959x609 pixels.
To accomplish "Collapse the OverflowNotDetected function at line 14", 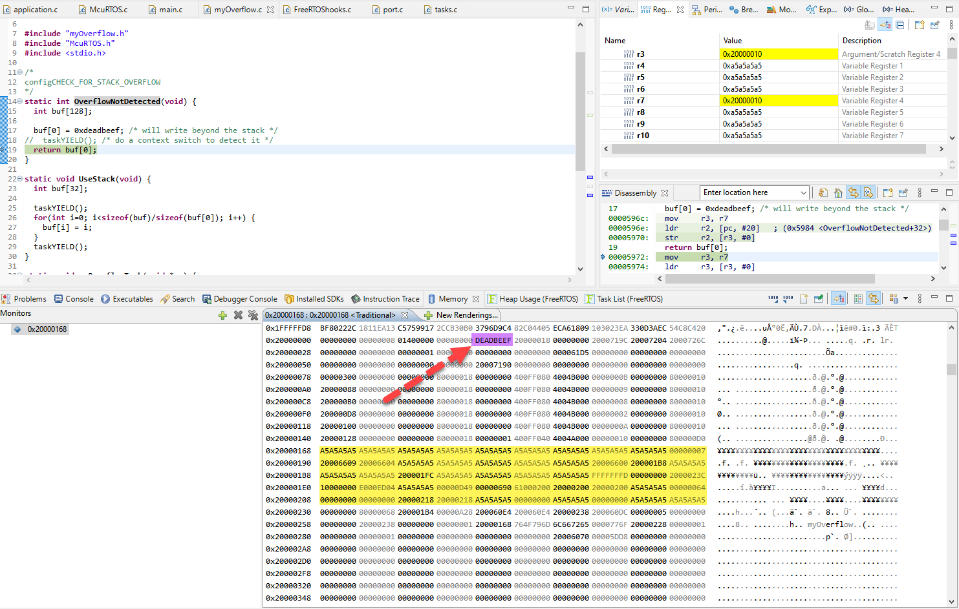I will click(19, 101).
